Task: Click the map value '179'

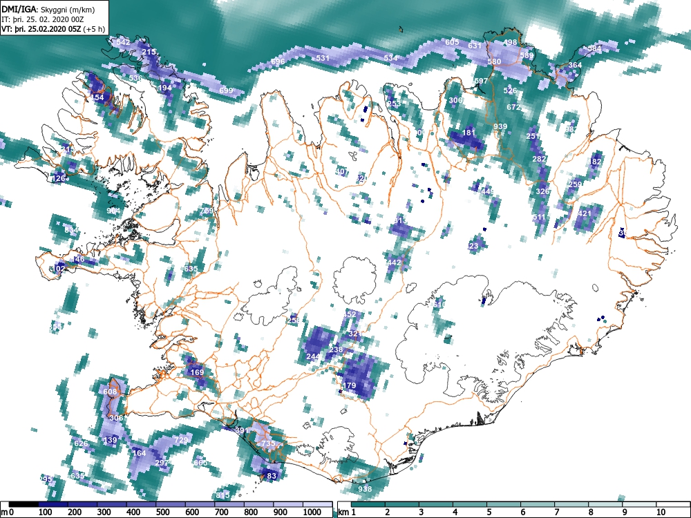Action: (x=349, y=385)
